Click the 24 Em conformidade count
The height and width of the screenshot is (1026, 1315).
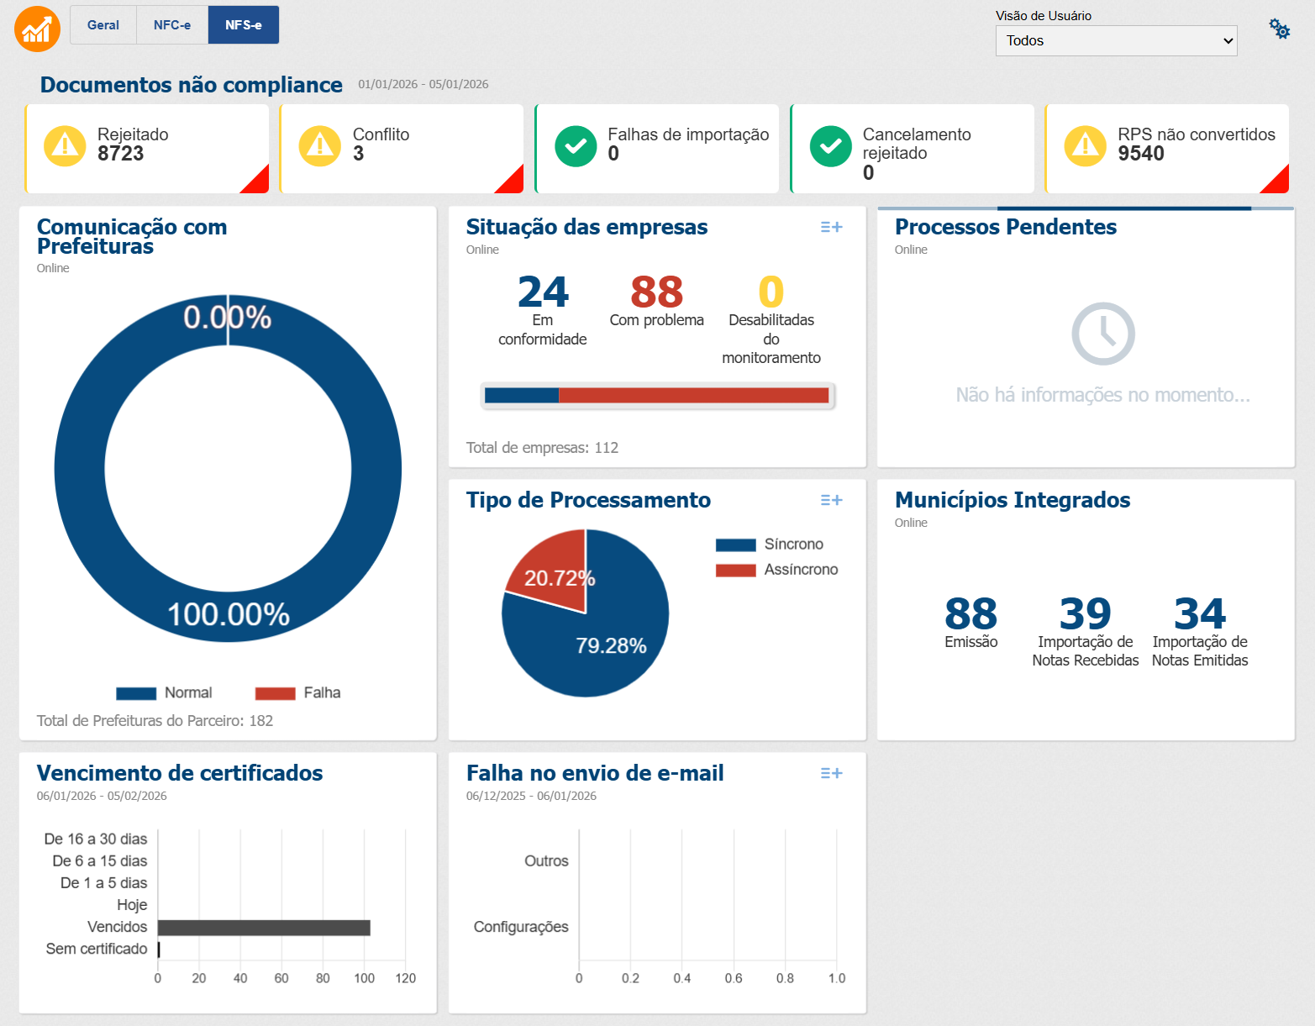click(543, 292)
